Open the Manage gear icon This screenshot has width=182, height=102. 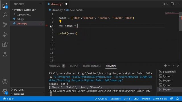click(5, 91)
